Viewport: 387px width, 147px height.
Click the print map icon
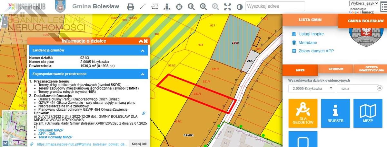[x=130, y=6]
